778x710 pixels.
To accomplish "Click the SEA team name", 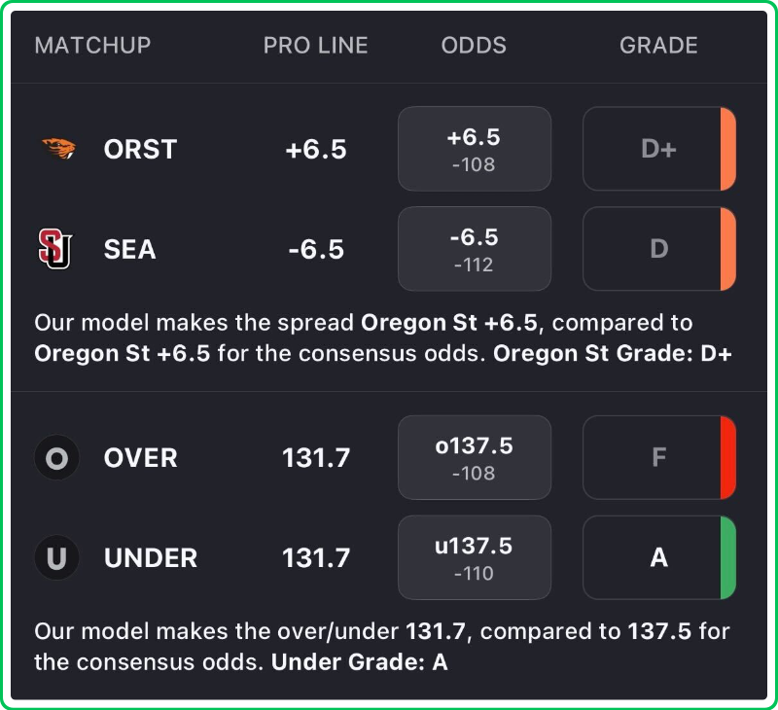I will pos(129,249).
